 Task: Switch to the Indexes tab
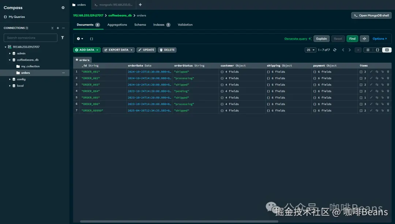[162, 25]
